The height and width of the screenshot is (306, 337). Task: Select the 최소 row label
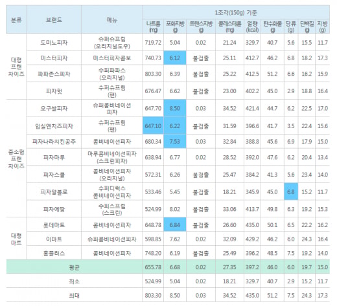tap(74, 281)
